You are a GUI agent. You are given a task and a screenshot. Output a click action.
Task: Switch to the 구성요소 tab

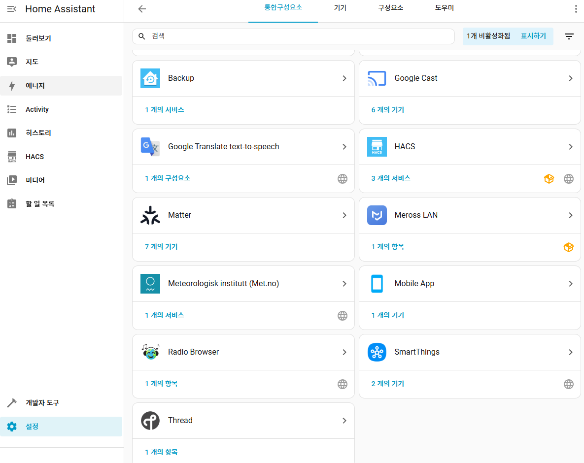[390, 8]
